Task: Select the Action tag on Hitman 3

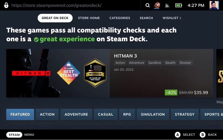Action: [120, 63]
